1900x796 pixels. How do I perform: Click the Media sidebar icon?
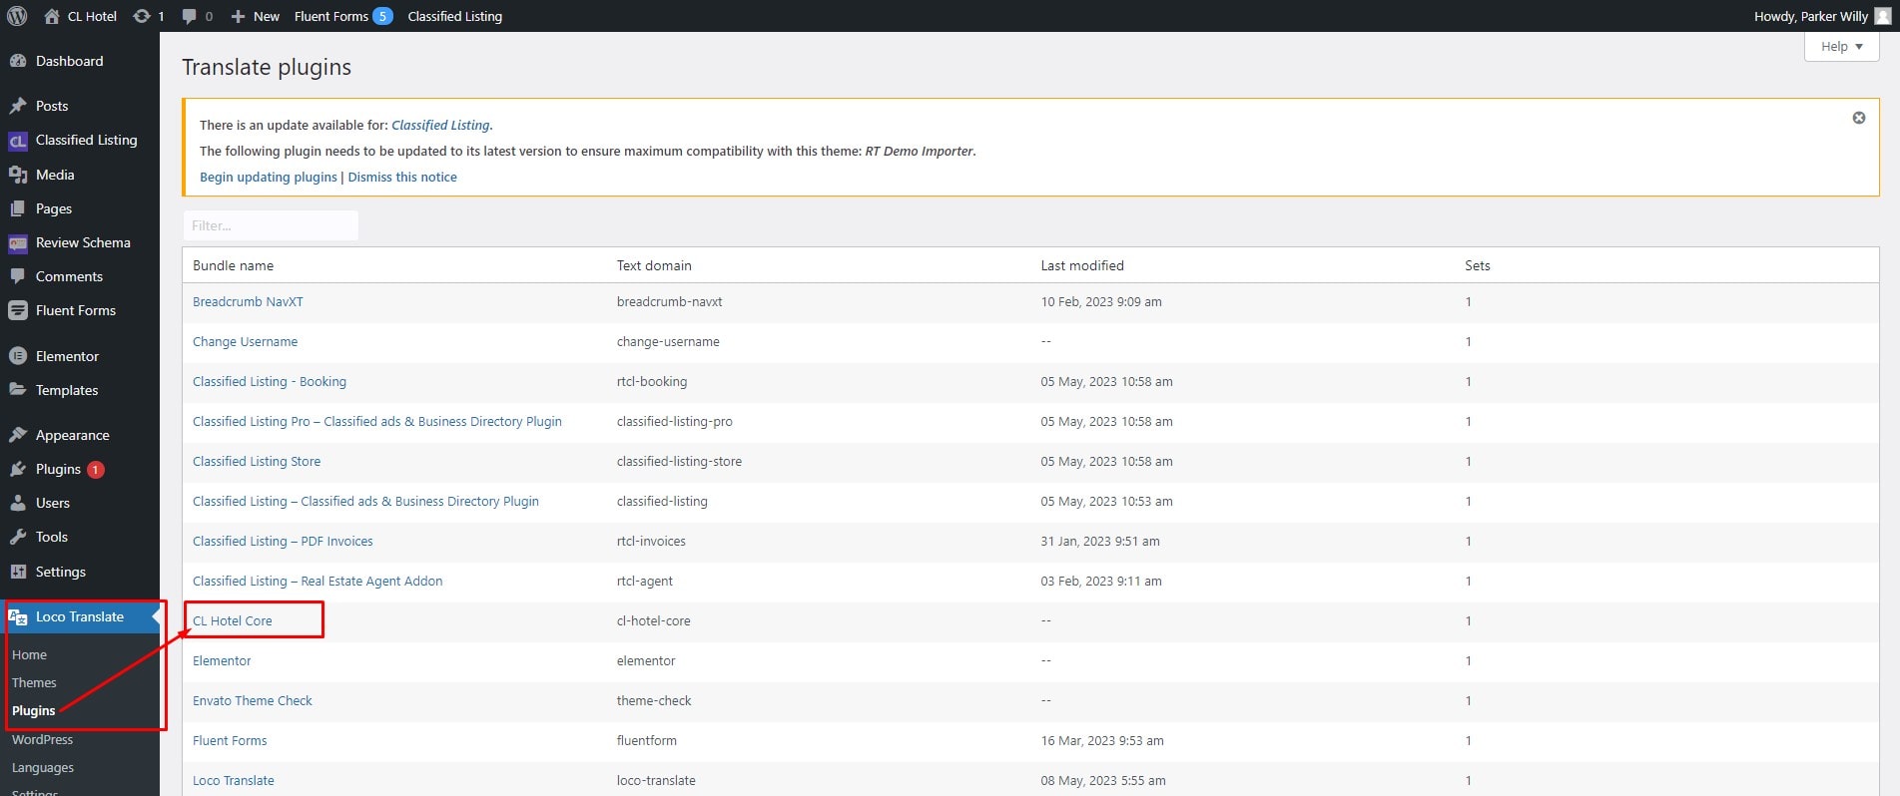point(17,175)
